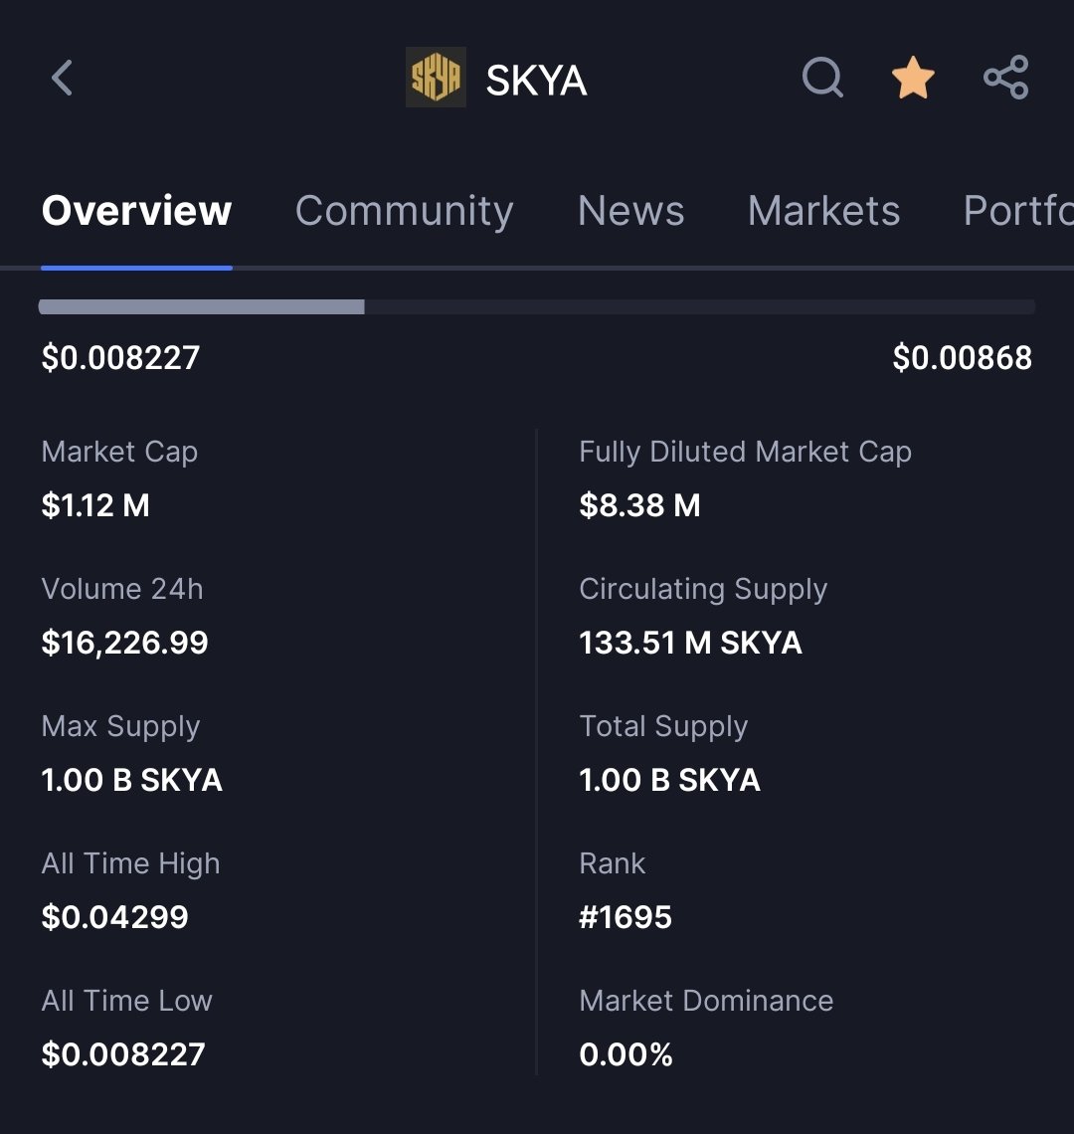Image resolution: width=1074 pixels, height=1134 pixels.
Task: Switch to the Markets tab
Action: [x=823, y=211]
